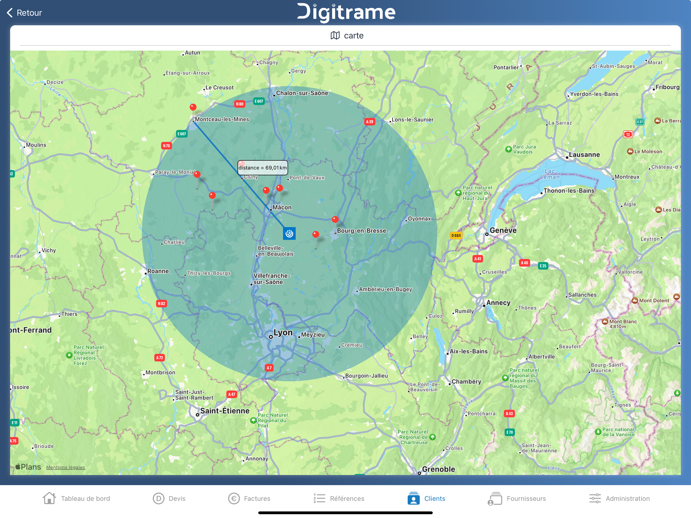Screen dimensions: 691x518
Task: Tap the right red pin above Mâcon
Action: click(x=279, y=188)
